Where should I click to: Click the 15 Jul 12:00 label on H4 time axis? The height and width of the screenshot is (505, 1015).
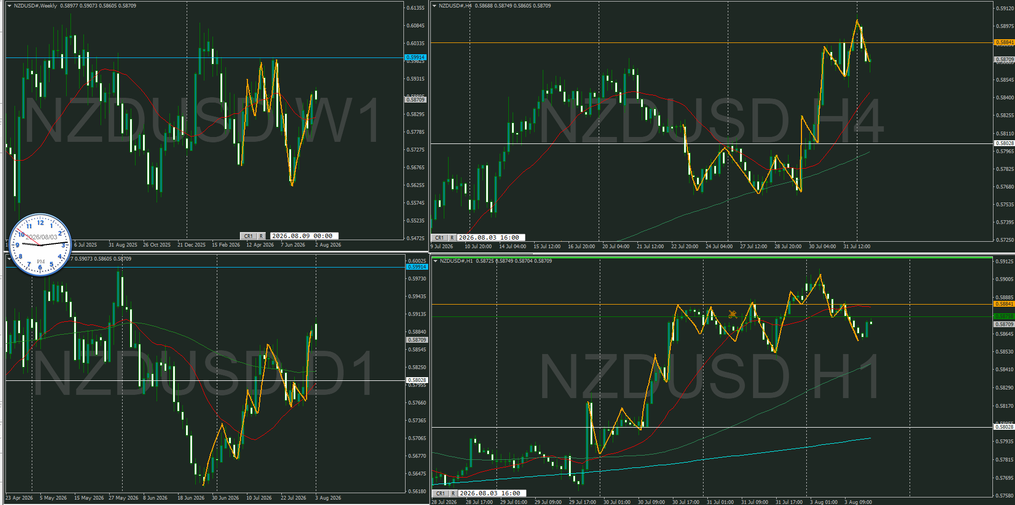tap(547, 247)
